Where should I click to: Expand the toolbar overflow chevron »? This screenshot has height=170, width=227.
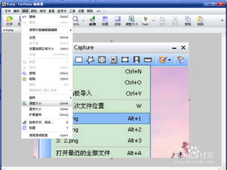click(x=222, y=20)
